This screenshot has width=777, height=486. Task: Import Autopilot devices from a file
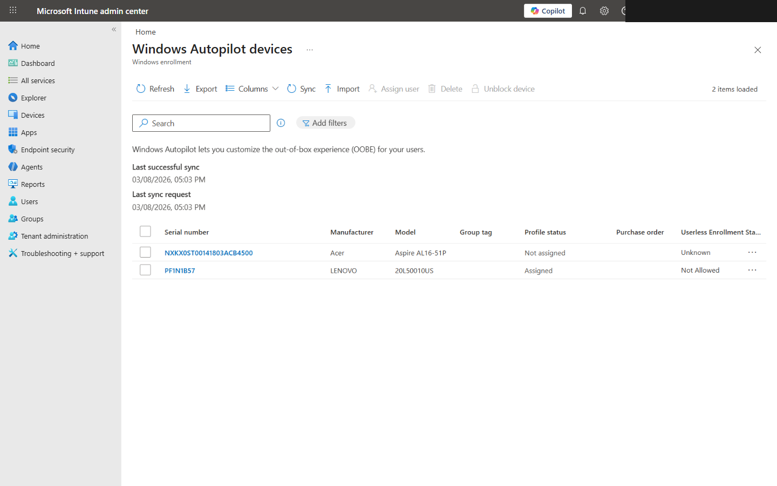[x=342, y=89]
